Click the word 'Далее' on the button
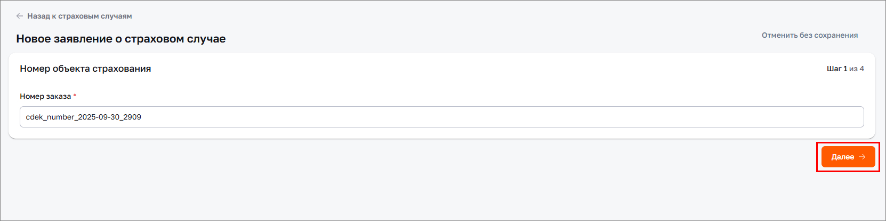 click(842, 157)
